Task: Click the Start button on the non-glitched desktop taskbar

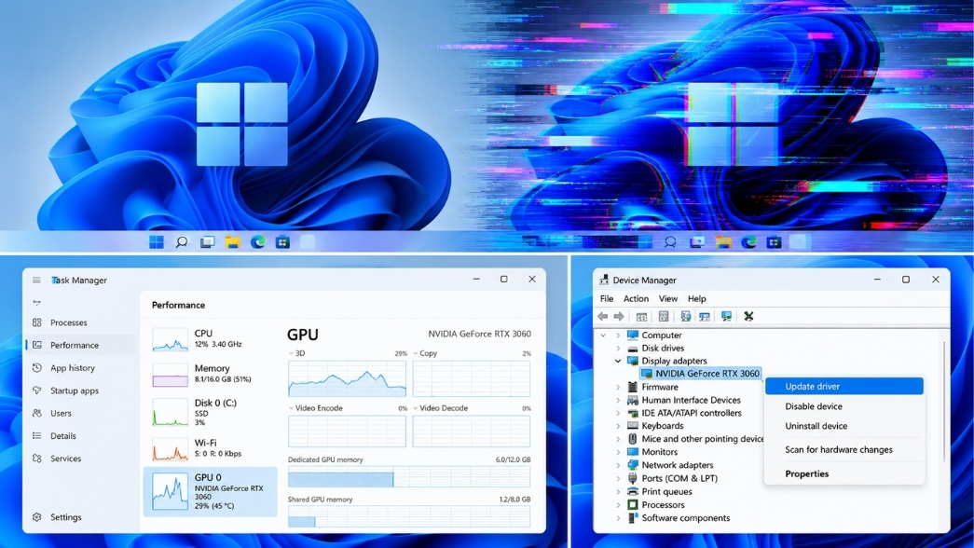Action: (157, 241)
